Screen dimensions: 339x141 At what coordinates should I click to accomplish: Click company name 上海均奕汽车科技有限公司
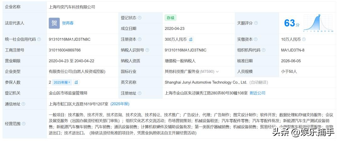[72, 7]
